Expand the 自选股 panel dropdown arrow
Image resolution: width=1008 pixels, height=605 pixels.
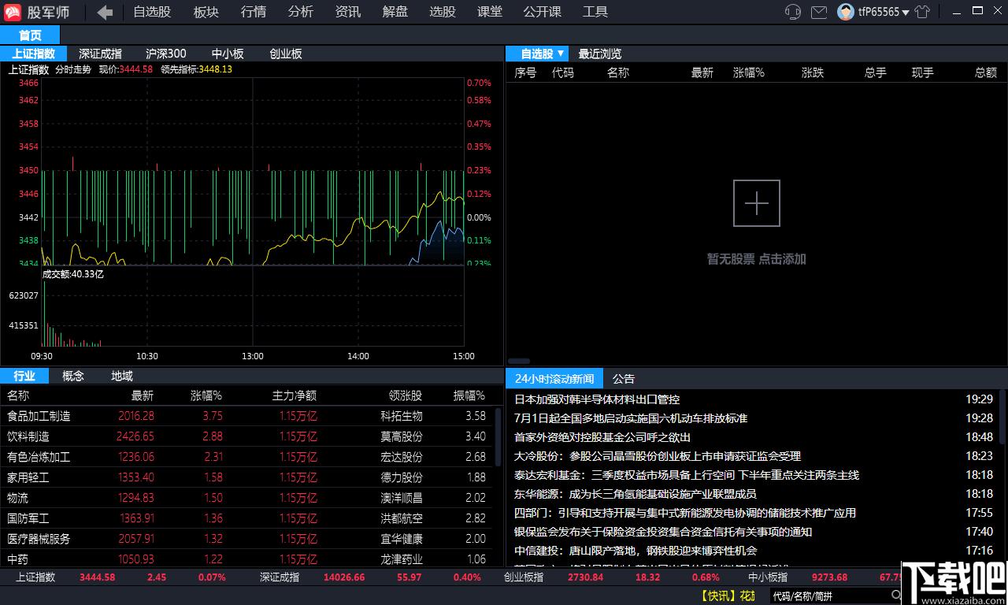click(560, 54)
